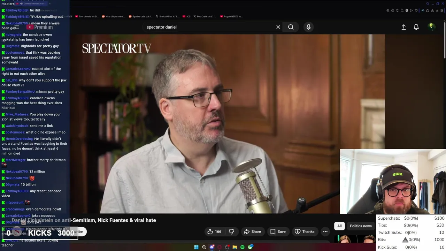Viewport: 446px width, 251px height.
Task: Open YouTube notifications bell
Action: 416,27
